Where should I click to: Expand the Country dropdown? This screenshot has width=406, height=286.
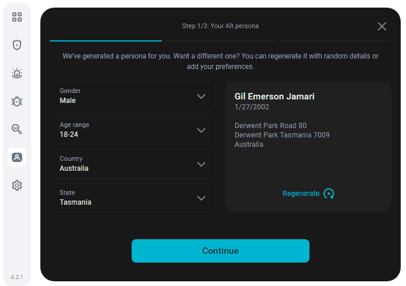coord(133,164)
